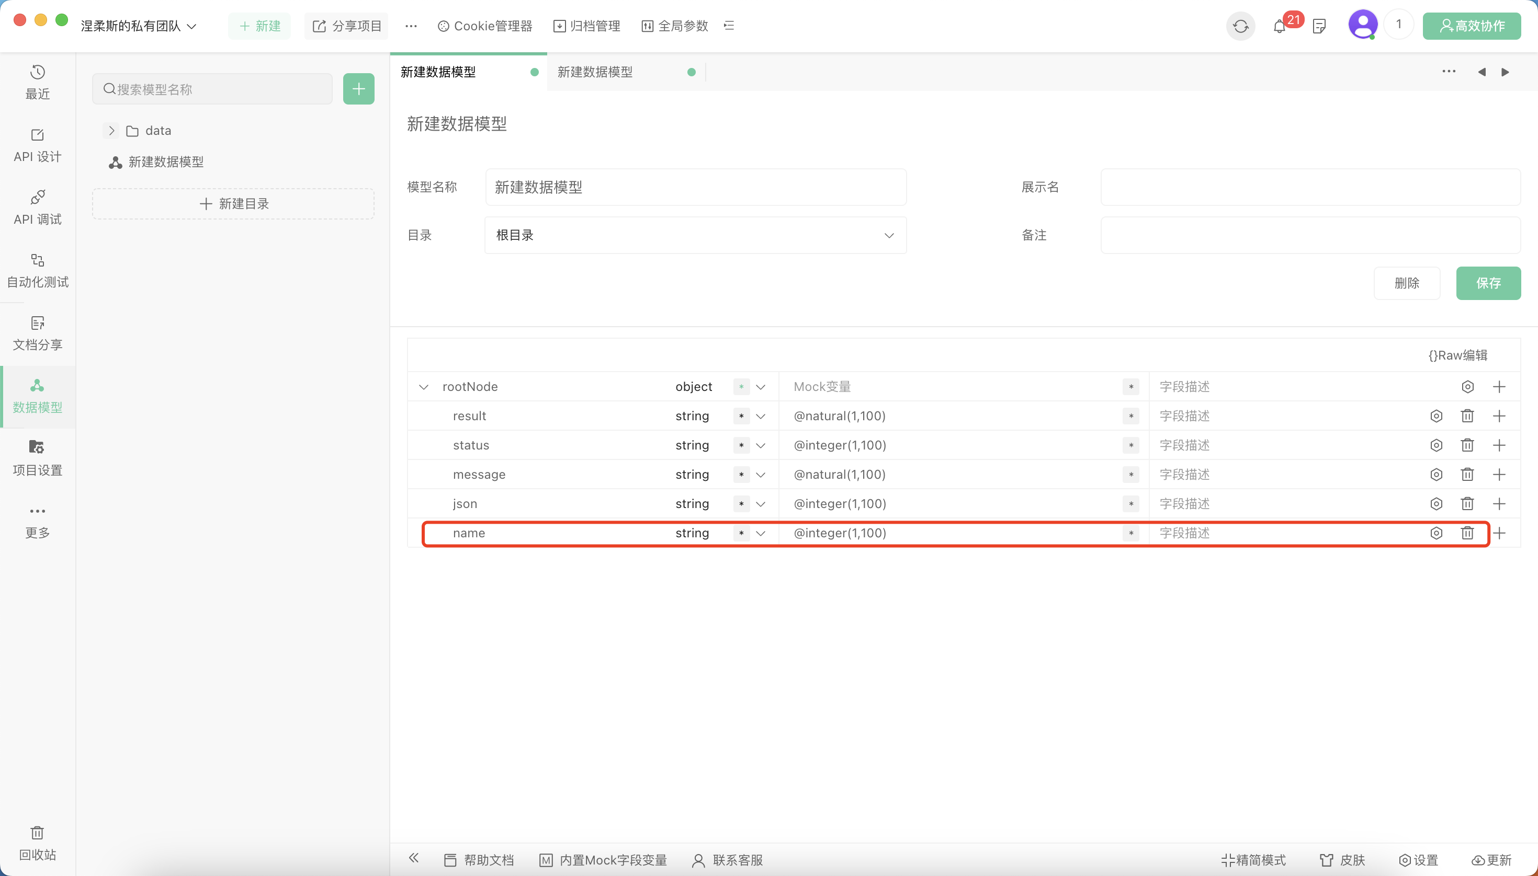Click 高效协作 button
1538x876 pixels.
[1472, 26]
